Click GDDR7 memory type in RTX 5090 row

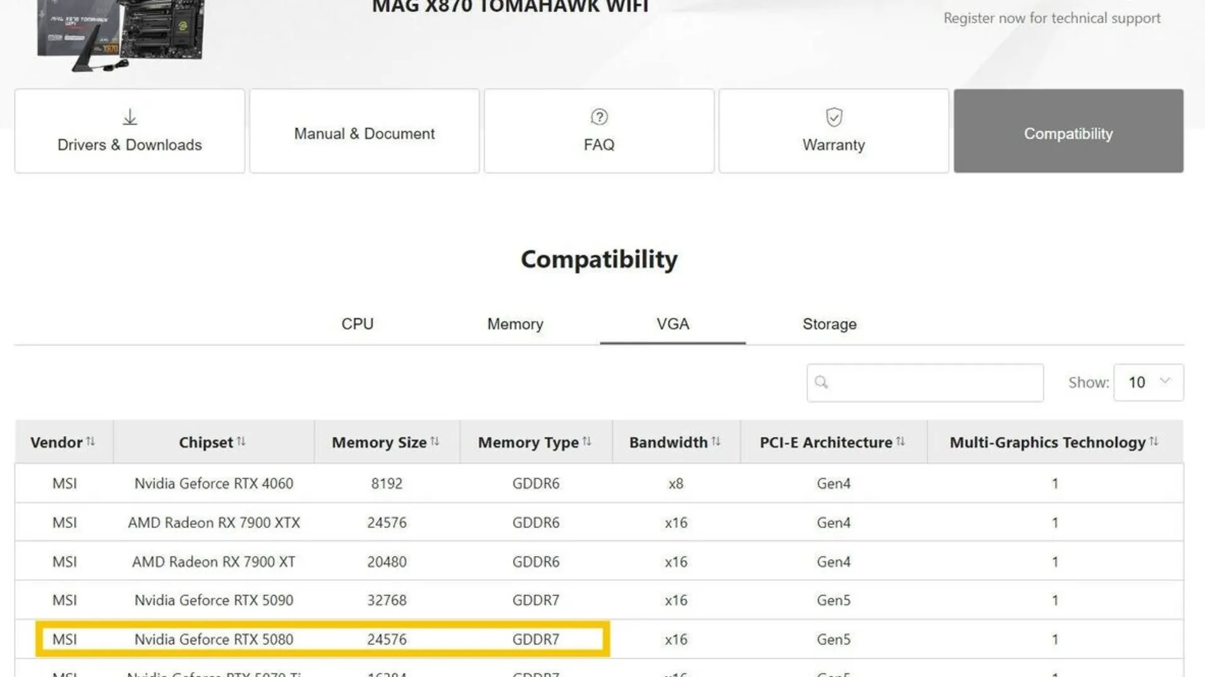pyautogui.click(x=536, y=600)
